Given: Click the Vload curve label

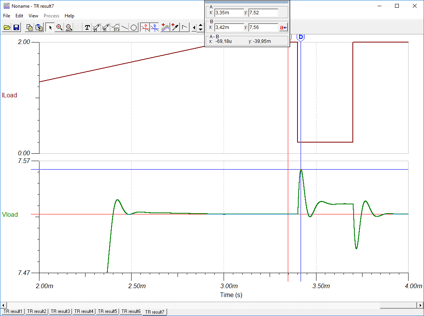Looking at the screenshot, I should pyautogui.click(x=10, y=214).
